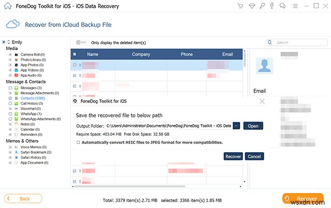
Task: Click the vertical scrollbar of contacts table
Action: click(244, 60)
